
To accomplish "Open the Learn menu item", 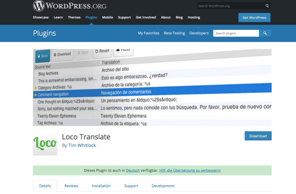I will coord(58,17).
